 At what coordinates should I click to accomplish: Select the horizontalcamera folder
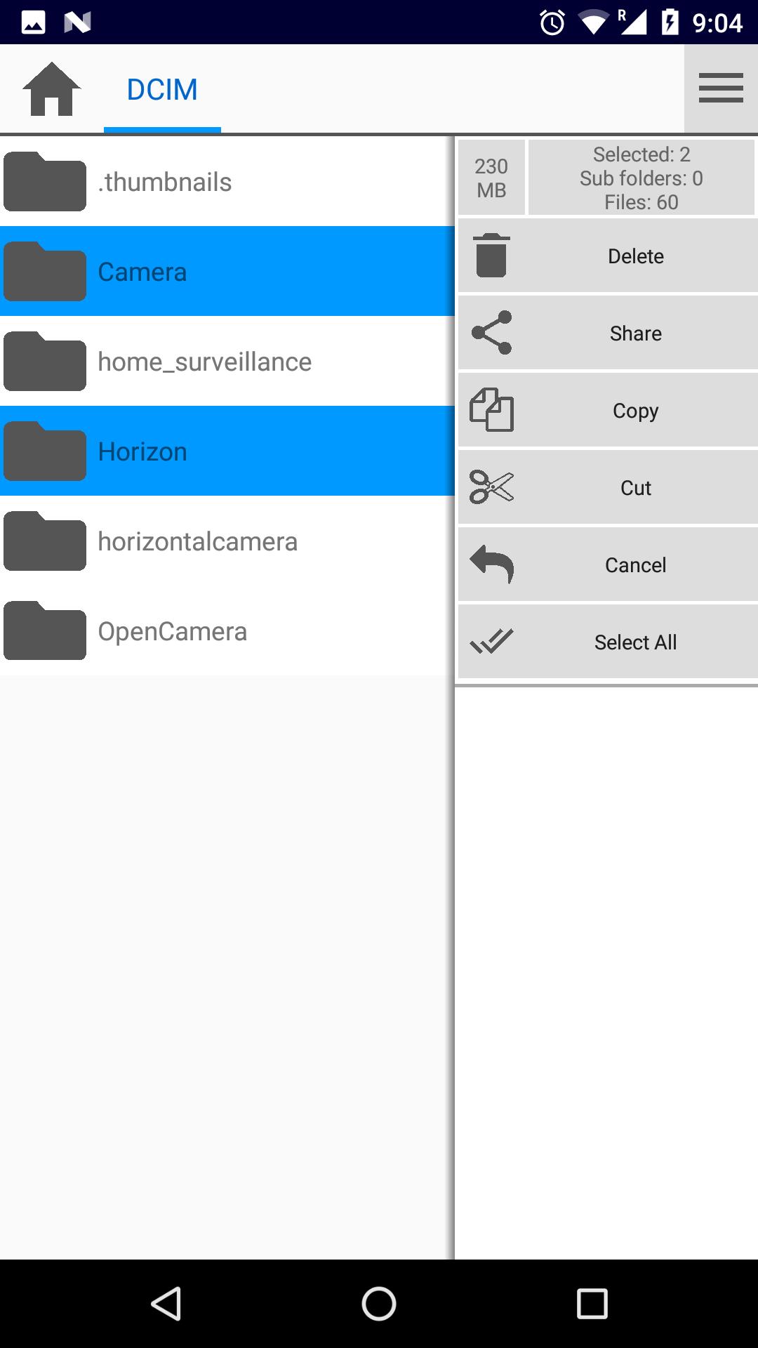pos(226,541)
